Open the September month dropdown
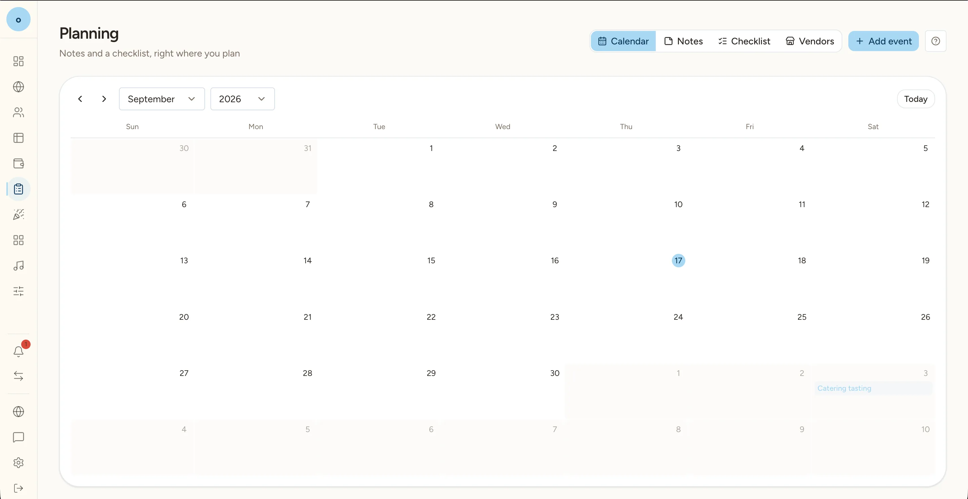The width and height of the screenshot is (968, 499). tap(162, 99)
